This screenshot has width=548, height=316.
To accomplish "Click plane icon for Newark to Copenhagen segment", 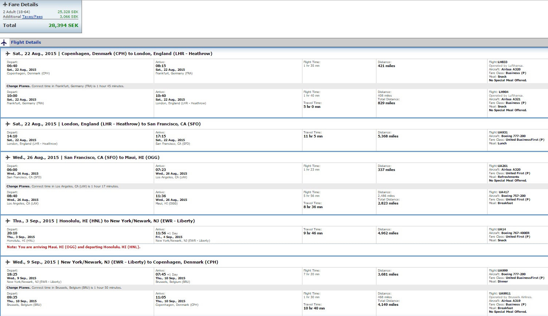I will click(x=8, y=262).
